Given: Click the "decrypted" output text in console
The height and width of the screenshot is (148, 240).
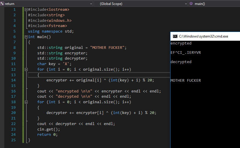Looking at the screenshot, I should click(x=181, y=62).
